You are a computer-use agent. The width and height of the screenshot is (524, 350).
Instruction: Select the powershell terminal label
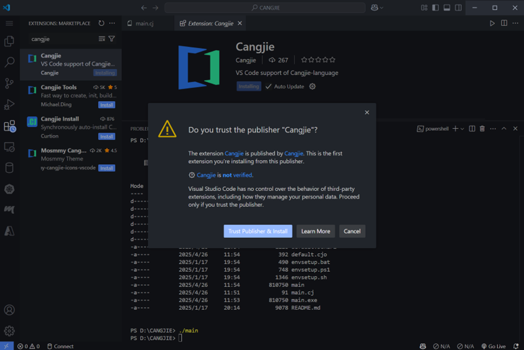tap(433, 128)
